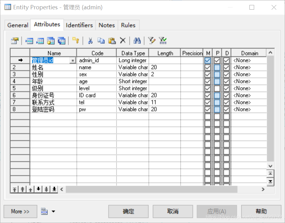Jump to list top scroll button

pos(270,174)
